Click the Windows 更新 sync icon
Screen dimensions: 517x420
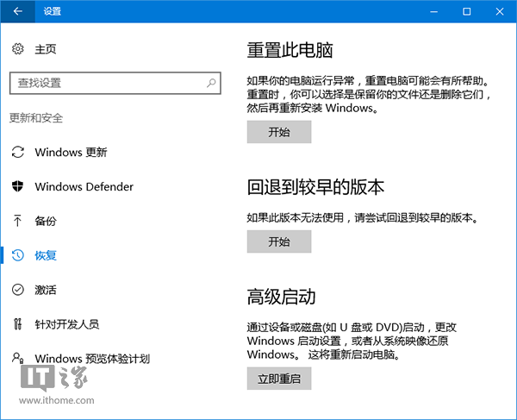point(18,152)
